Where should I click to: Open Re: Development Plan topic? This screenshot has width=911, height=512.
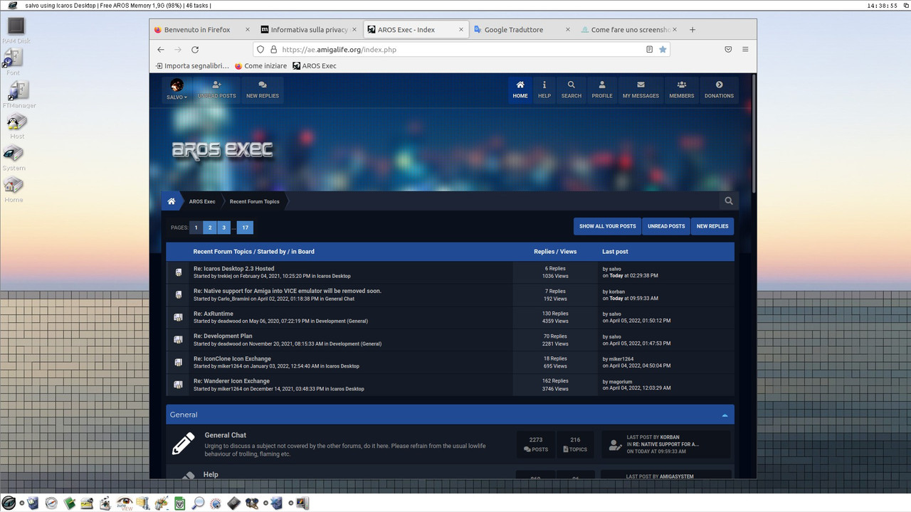tap(223, 336)
